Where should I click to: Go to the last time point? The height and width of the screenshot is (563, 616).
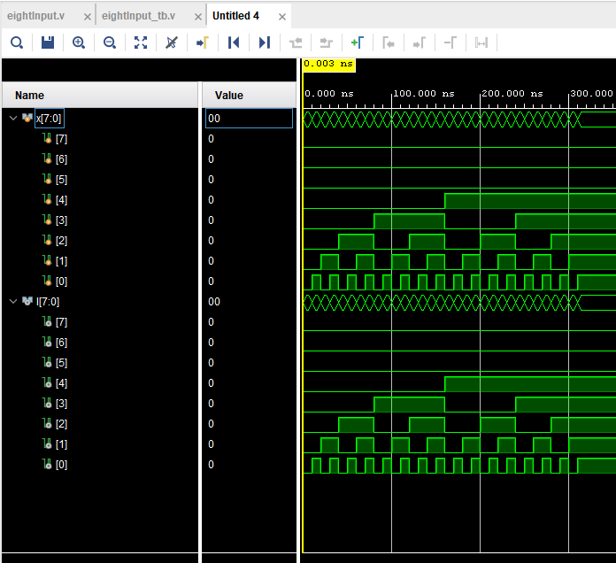(x=265, y=42)
